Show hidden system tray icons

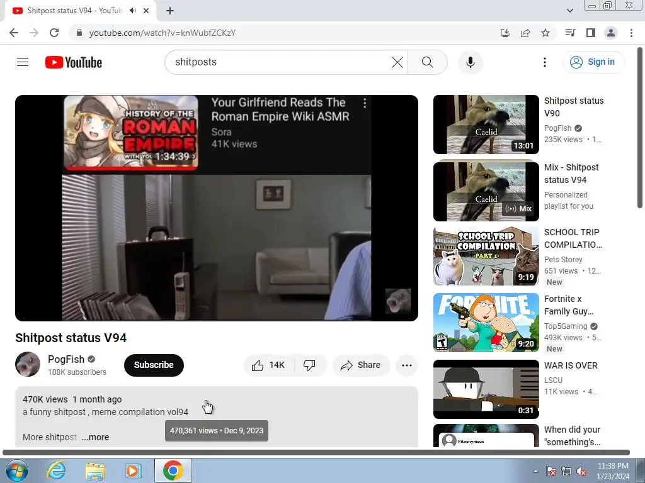[535, 471]
